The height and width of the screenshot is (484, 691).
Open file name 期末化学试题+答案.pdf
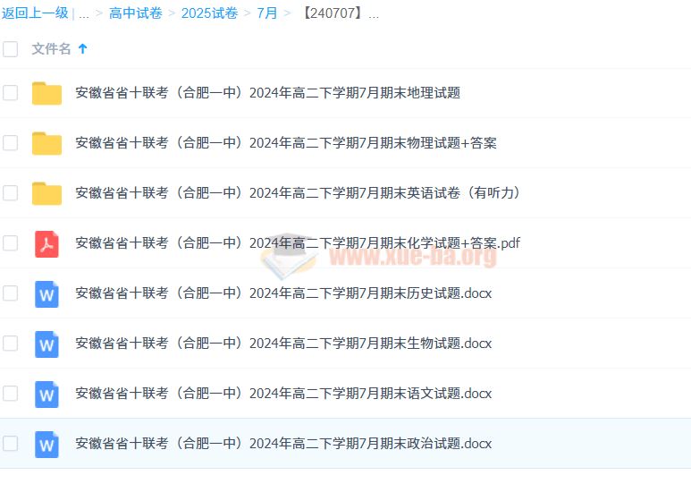click(298, 243)
